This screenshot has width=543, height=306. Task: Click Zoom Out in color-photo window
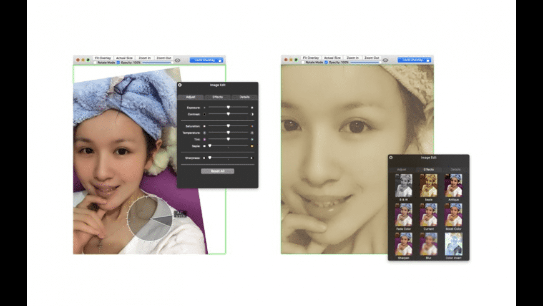164,58
